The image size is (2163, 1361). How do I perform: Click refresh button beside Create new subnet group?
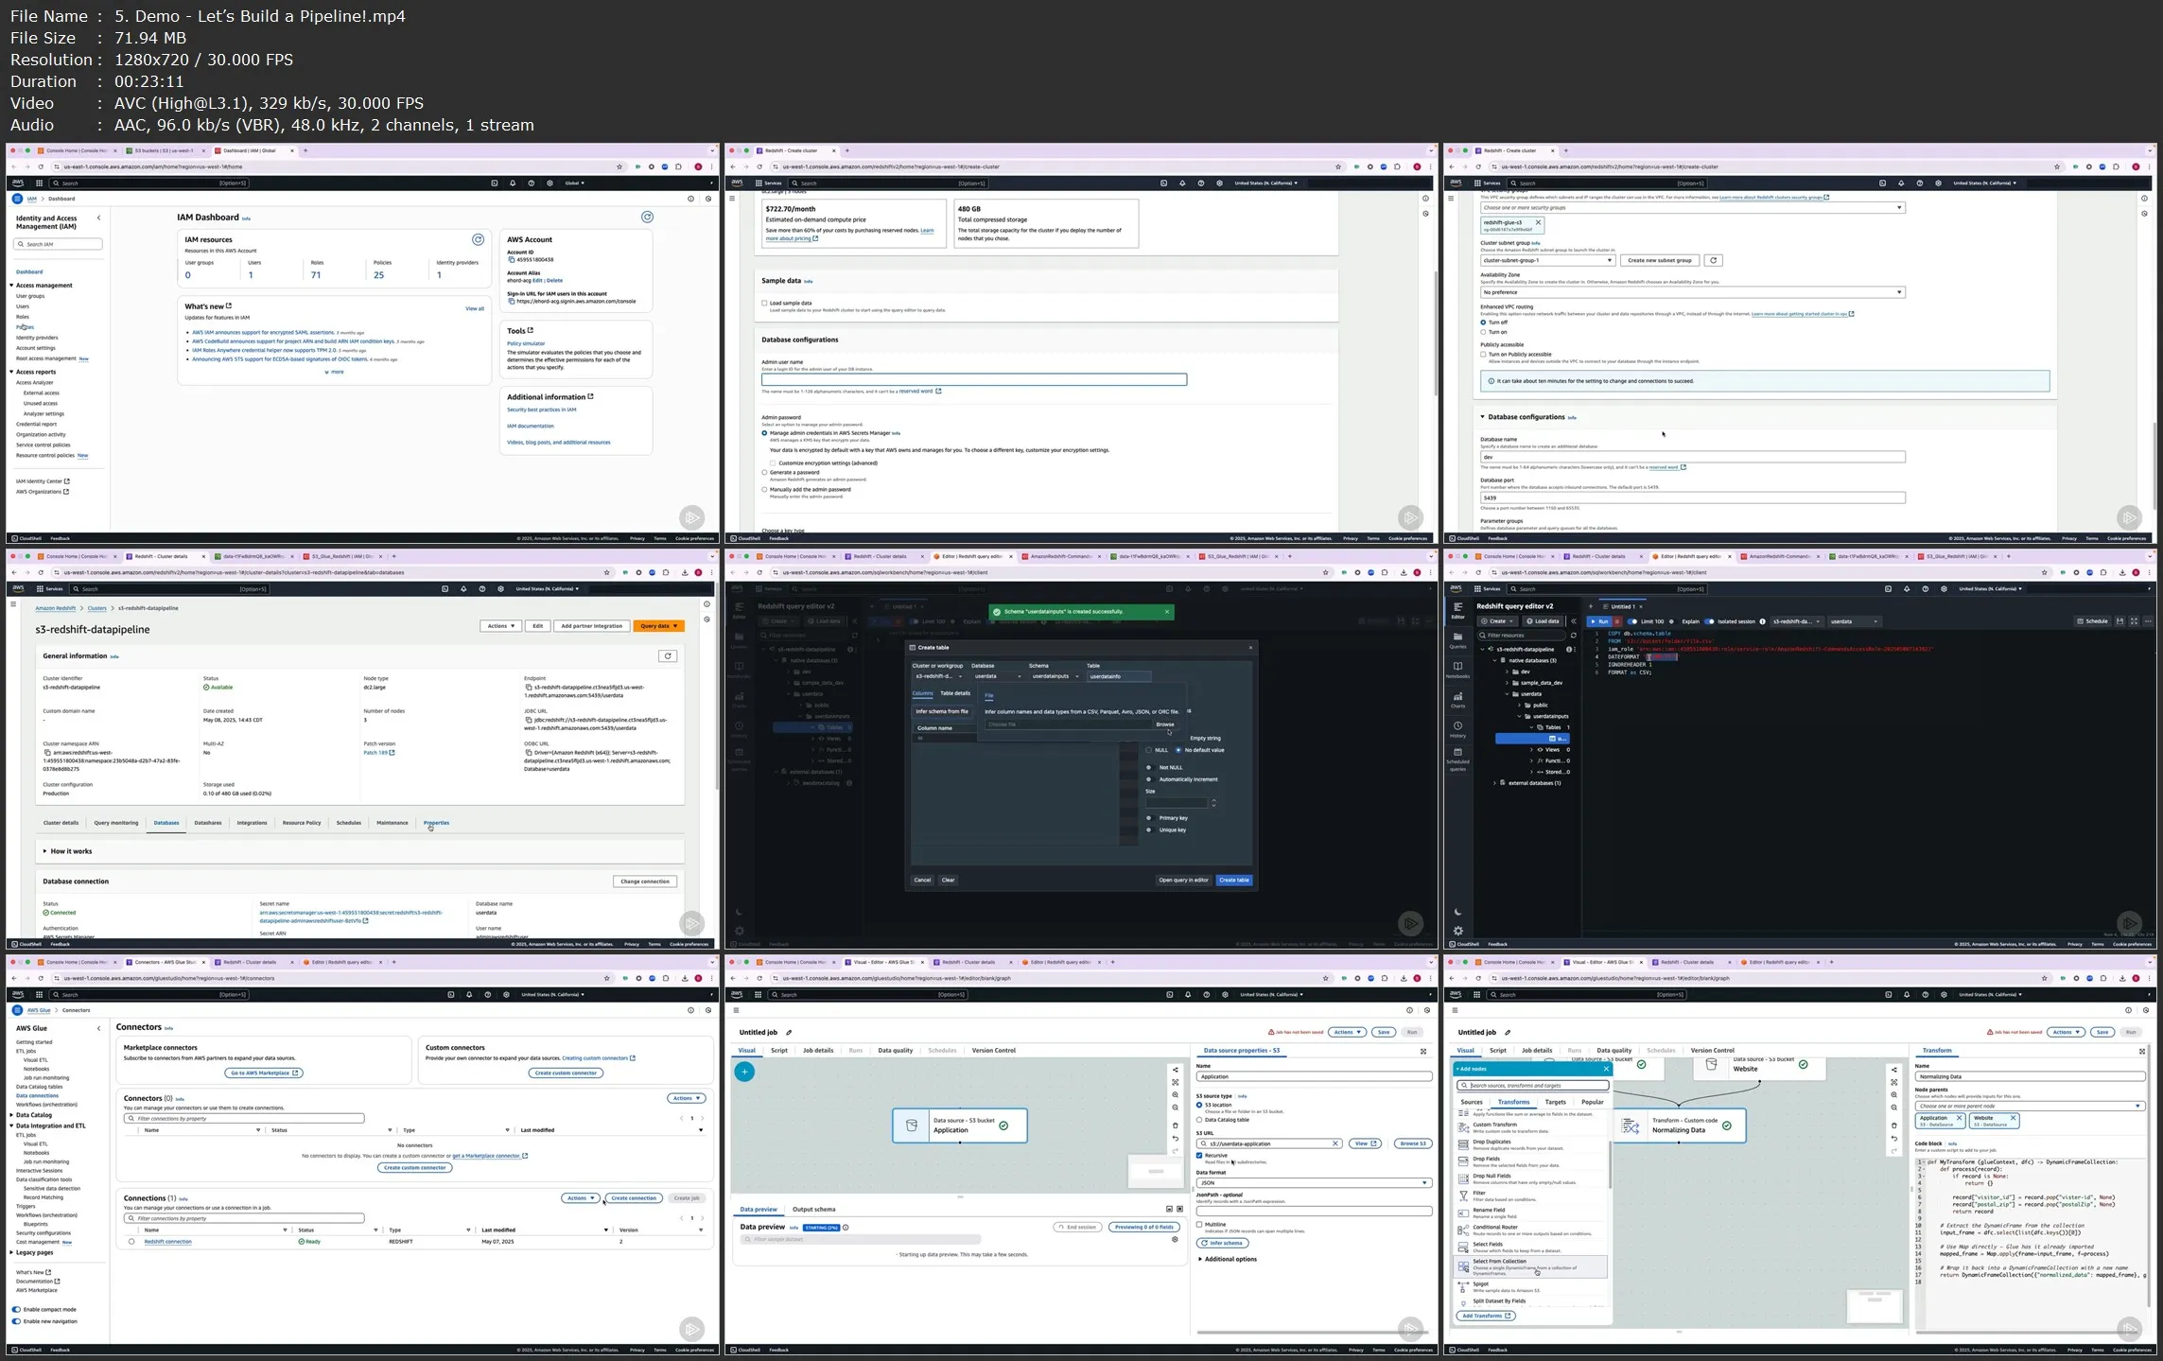(x=1713, y=260)
